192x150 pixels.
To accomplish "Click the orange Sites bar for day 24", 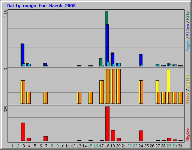I will 142,92.
